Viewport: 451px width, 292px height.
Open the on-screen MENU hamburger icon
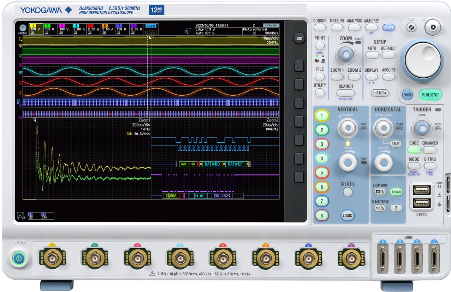pos(23,28)
